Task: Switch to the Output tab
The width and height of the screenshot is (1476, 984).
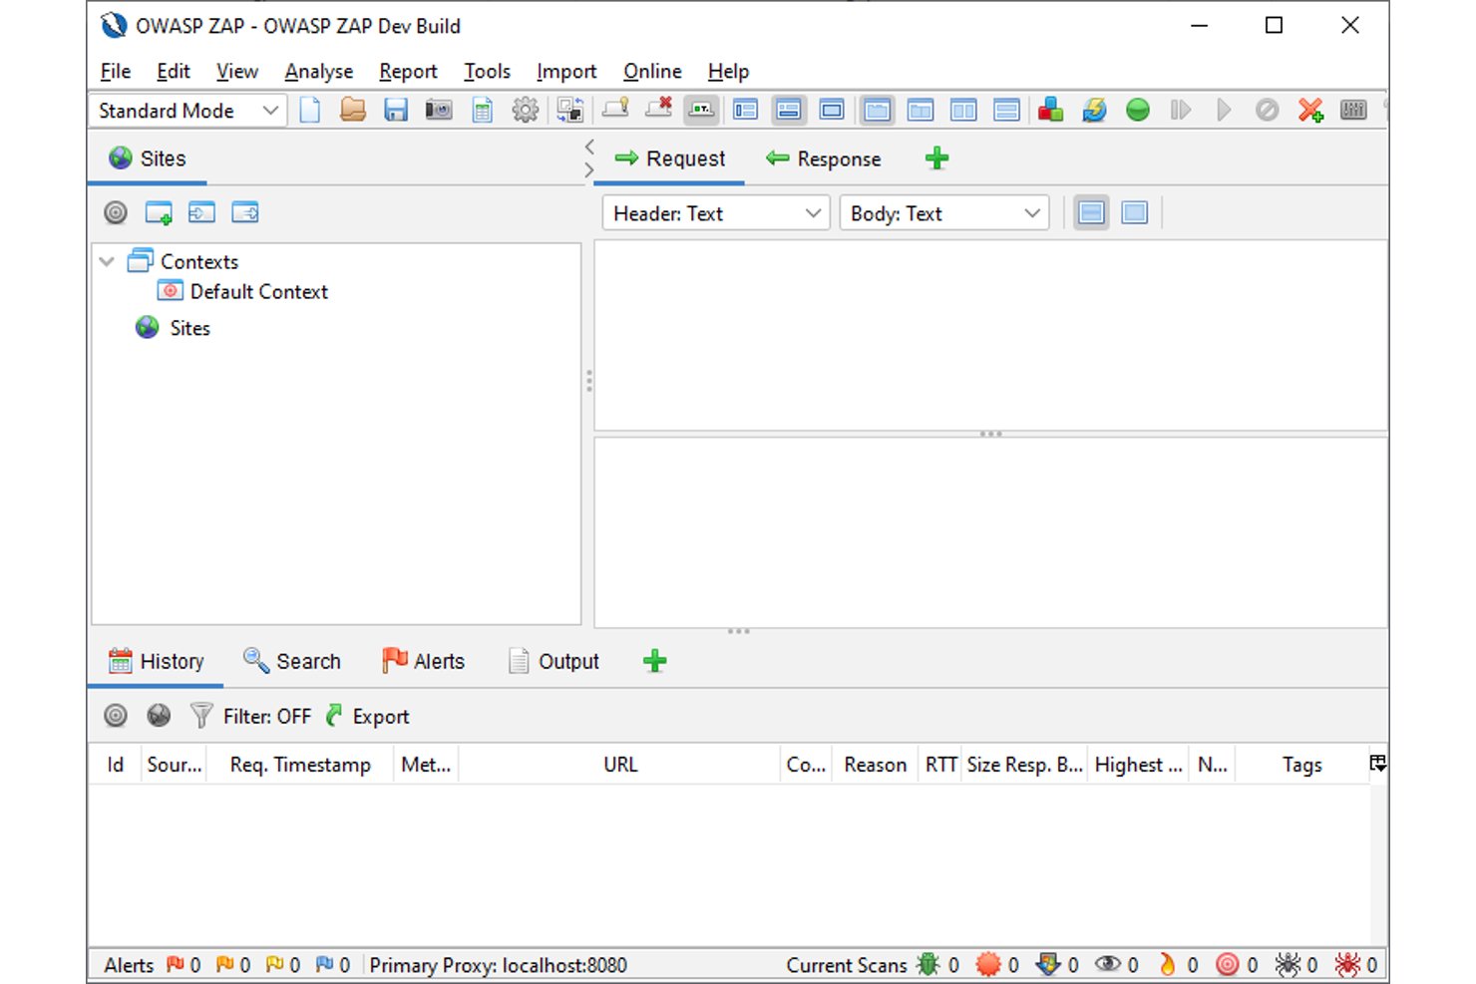Action: click(554, 661)
